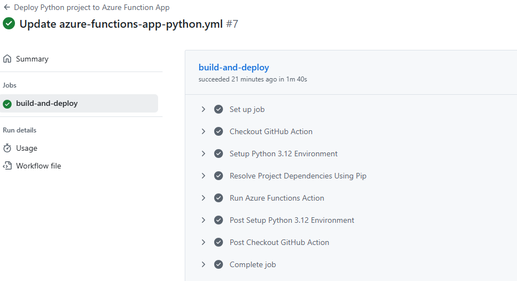This screenshot has height=281, width=517.
Task: Click the check icon for Complete job
Action: [219, 264]
